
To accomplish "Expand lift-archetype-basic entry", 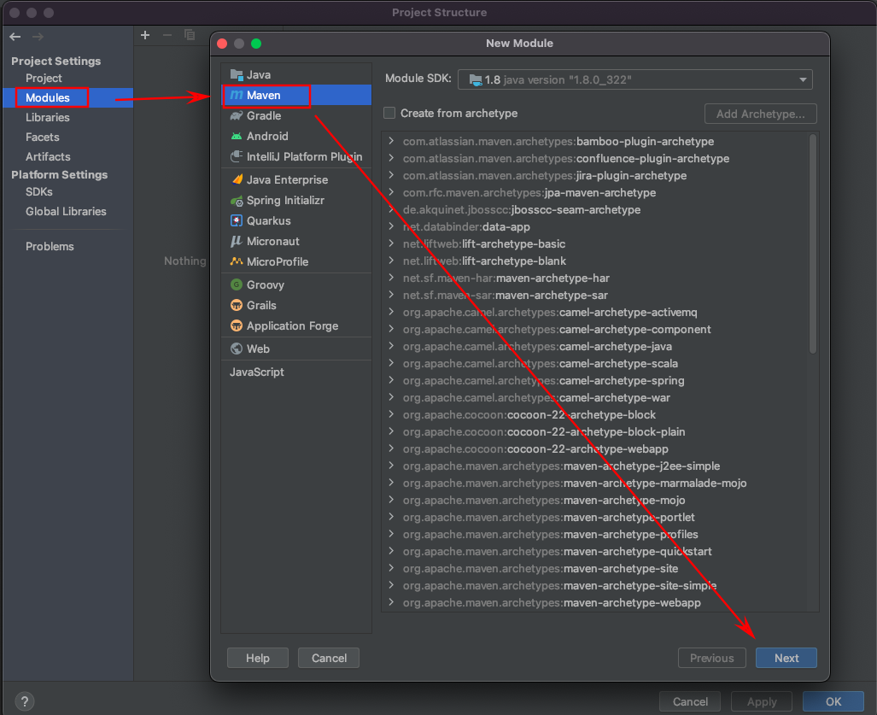I will pos(391,243).
